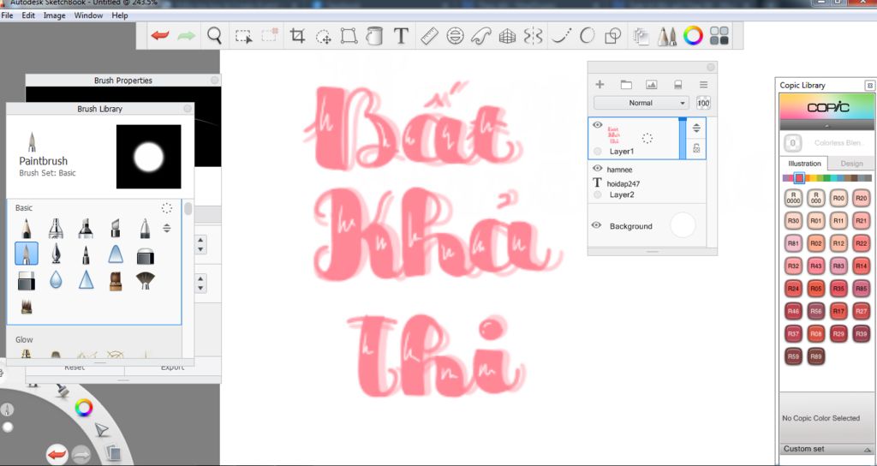Select Copic color R59 swatch
Image resolution: width=877 pixels, height=466 pixels.
coord(793,356)
